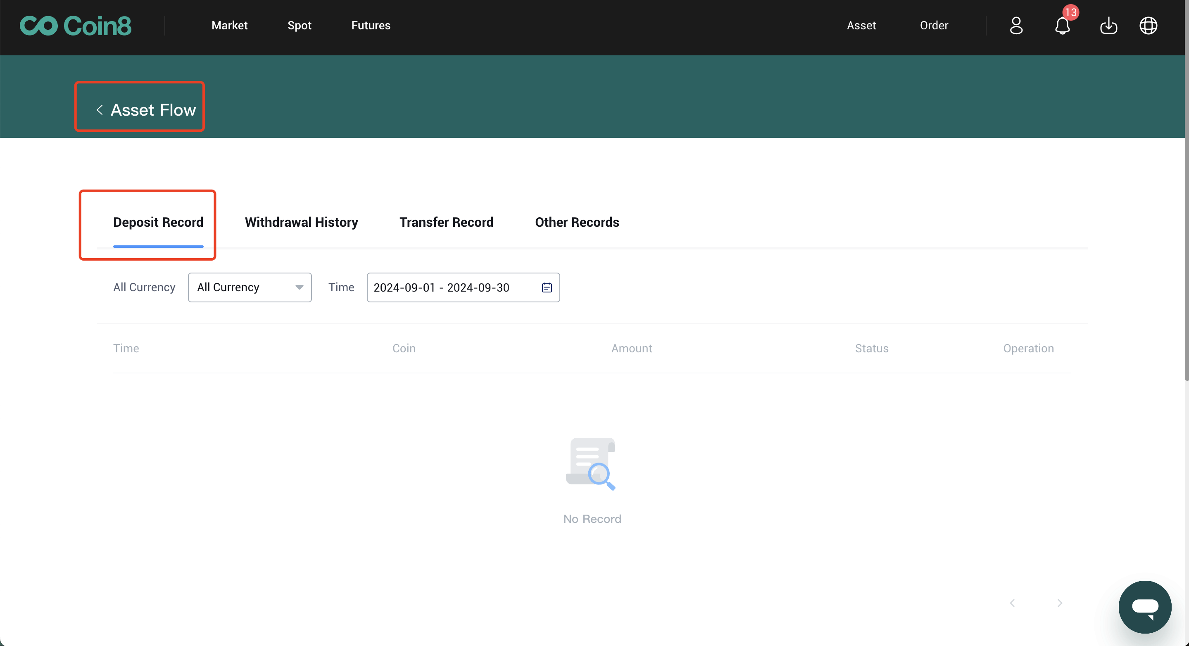Open the language globe icon
The width and height of the screenshot is (1189, 646).
[x=1148, y=25]
